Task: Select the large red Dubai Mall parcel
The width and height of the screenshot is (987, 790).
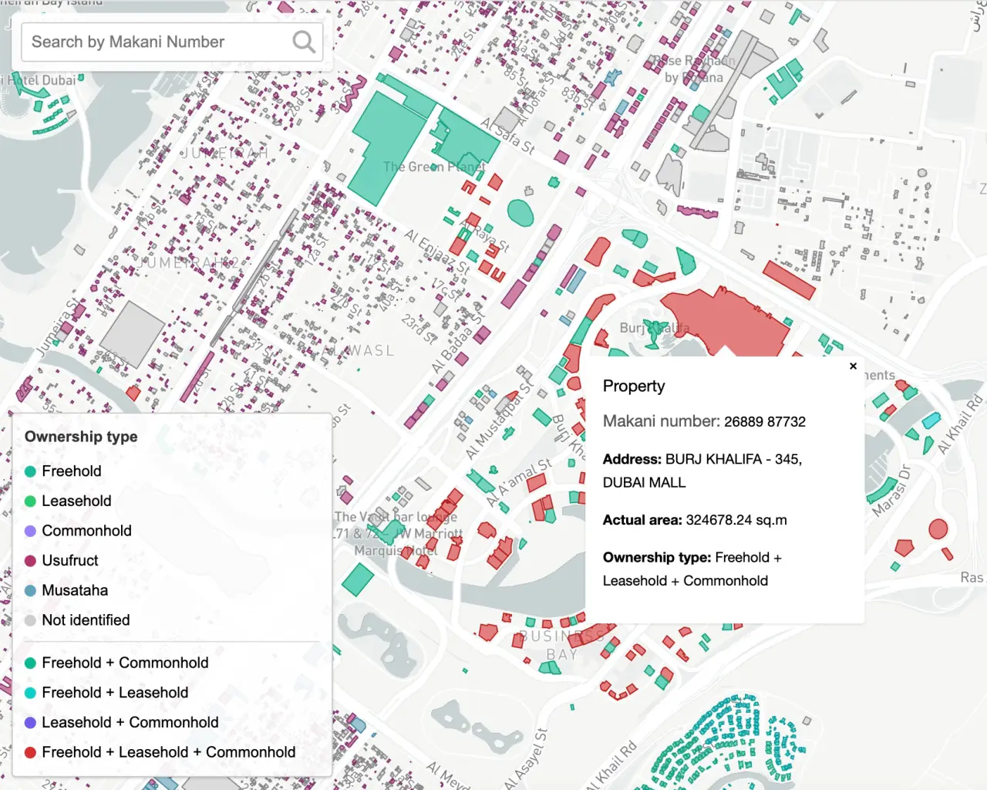Action: (729, 320)
